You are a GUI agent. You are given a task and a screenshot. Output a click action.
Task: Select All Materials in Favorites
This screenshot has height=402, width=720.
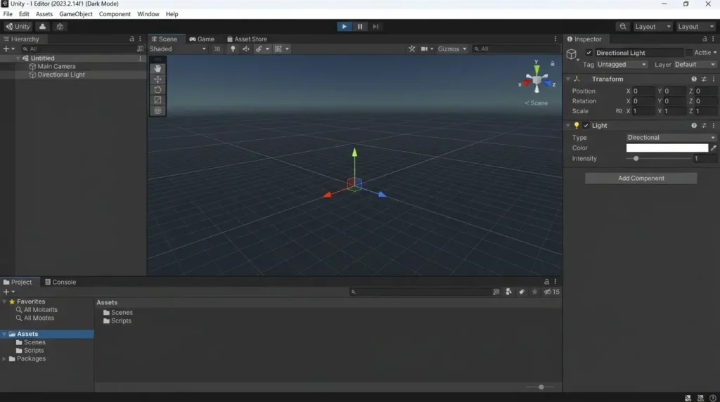pyautogui.click(x=37, y=310)
